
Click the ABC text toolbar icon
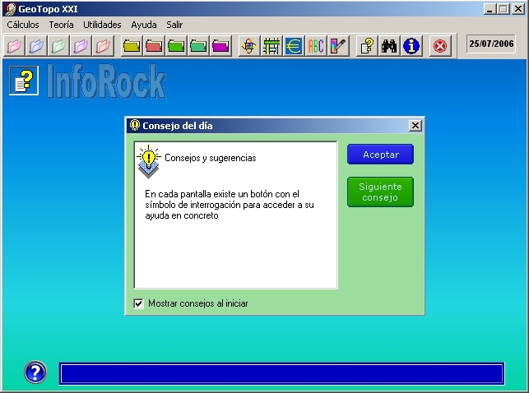point(316,46)
